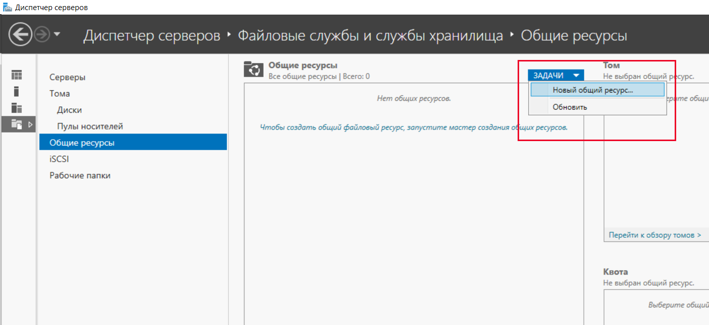Open Рабочие папки in navigation pane
The height and width of the screenshot is (325, 709).
point(80,175)
